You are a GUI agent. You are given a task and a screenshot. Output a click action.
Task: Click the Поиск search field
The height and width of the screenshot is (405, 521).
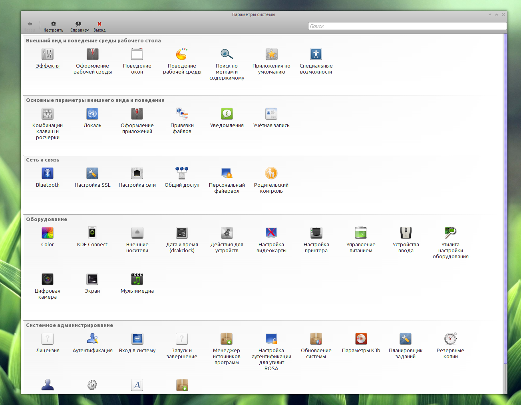[407, 26]
